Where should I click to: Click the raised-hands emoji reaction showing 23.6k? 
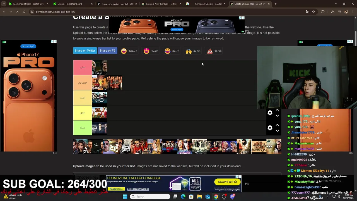[x=189, y=51]
